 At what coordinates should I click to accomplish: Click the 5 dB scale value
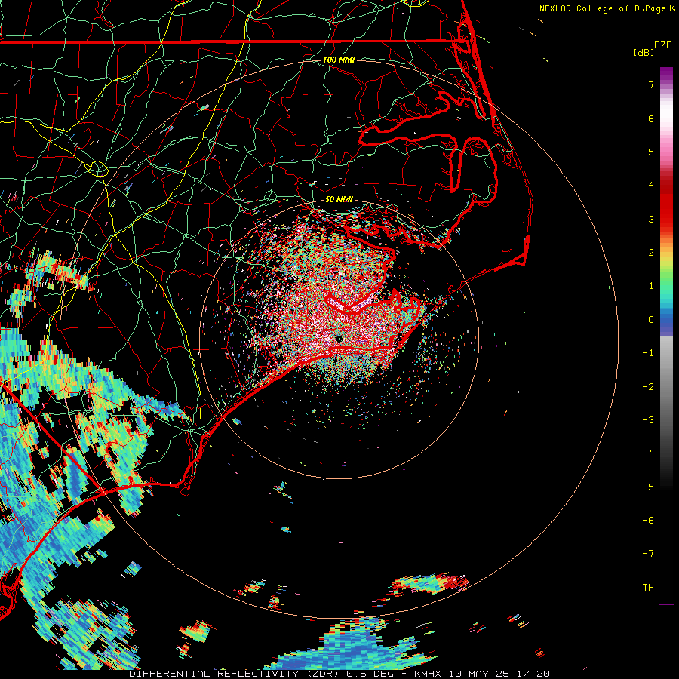coord(651,152)
